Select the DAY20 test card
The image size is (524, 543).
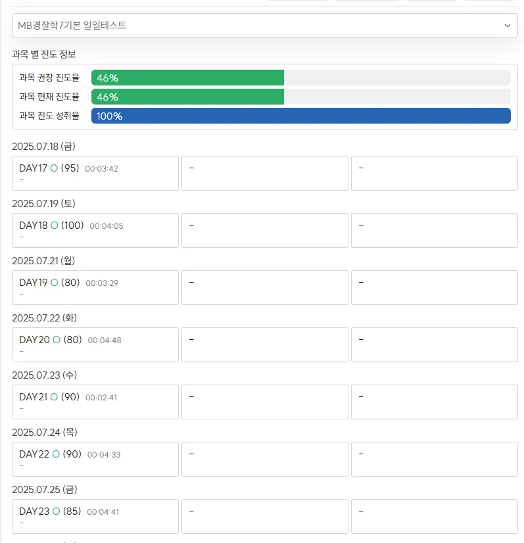[x=95, y=345]
